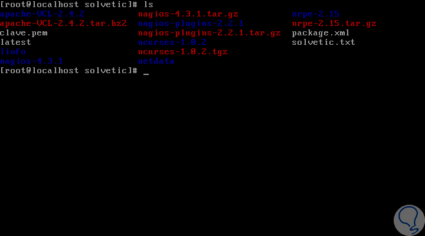Select the netdata directory name

point(156,61)
